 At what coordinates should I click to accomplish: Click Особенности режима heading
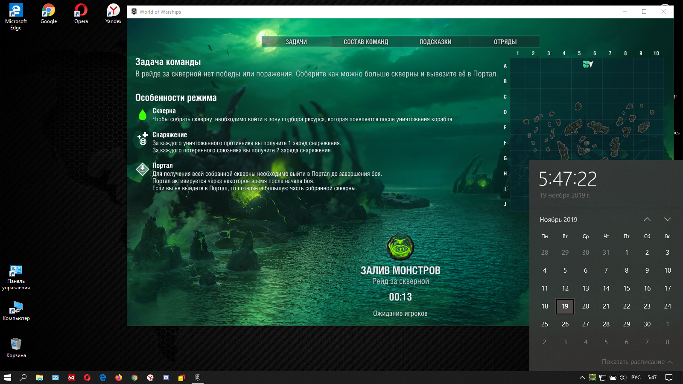tap(176, 98)
